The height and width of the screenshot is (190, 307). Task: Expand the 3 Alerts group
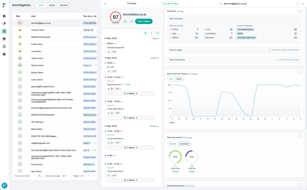click(x=130, y=118)
